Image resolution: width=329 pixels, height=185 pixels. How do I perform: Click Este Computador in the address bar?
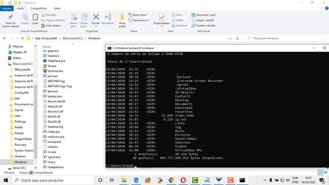pyautogui.click(x=46, y=39)
